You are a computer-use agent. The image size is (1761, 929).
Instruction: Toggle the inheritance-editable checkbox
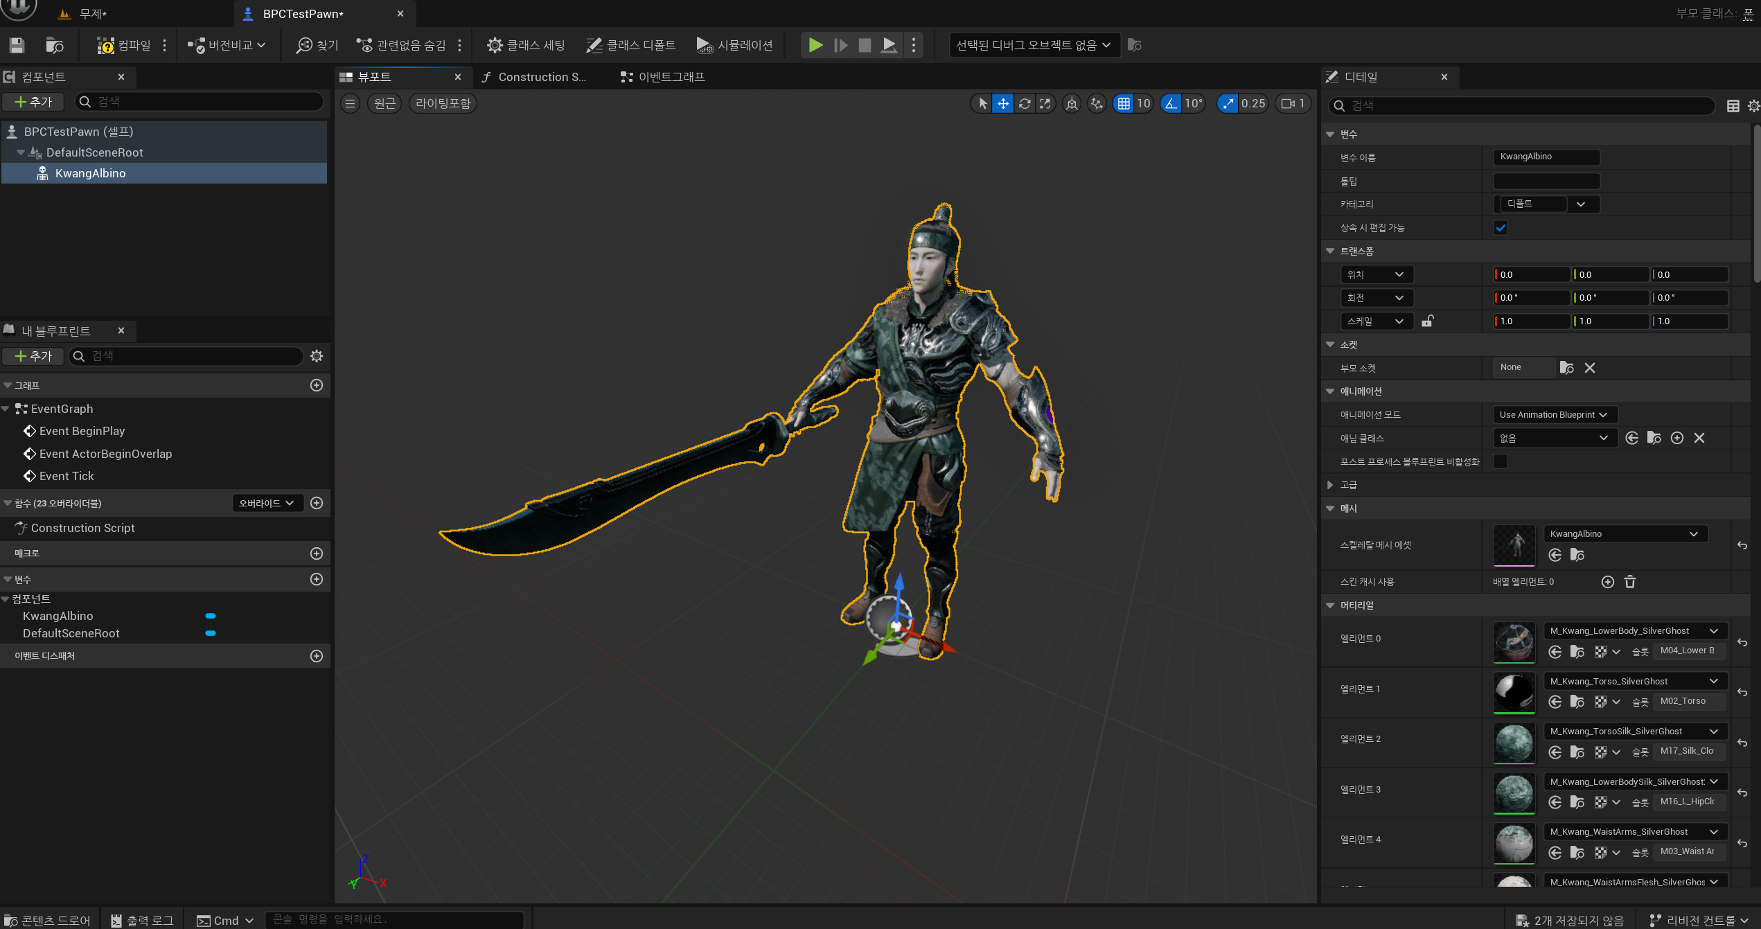point(1501,228)
